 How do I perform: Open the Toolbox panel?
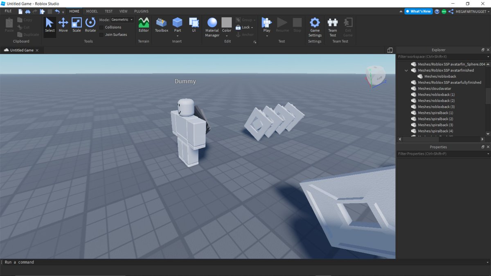pyautogui.click(x=162, y=25)
